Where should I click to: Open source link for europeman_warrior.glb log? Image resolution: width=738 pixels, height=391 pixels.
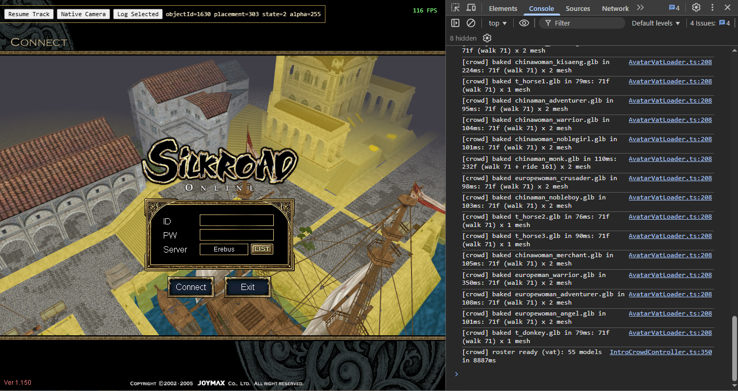(670, 275)
